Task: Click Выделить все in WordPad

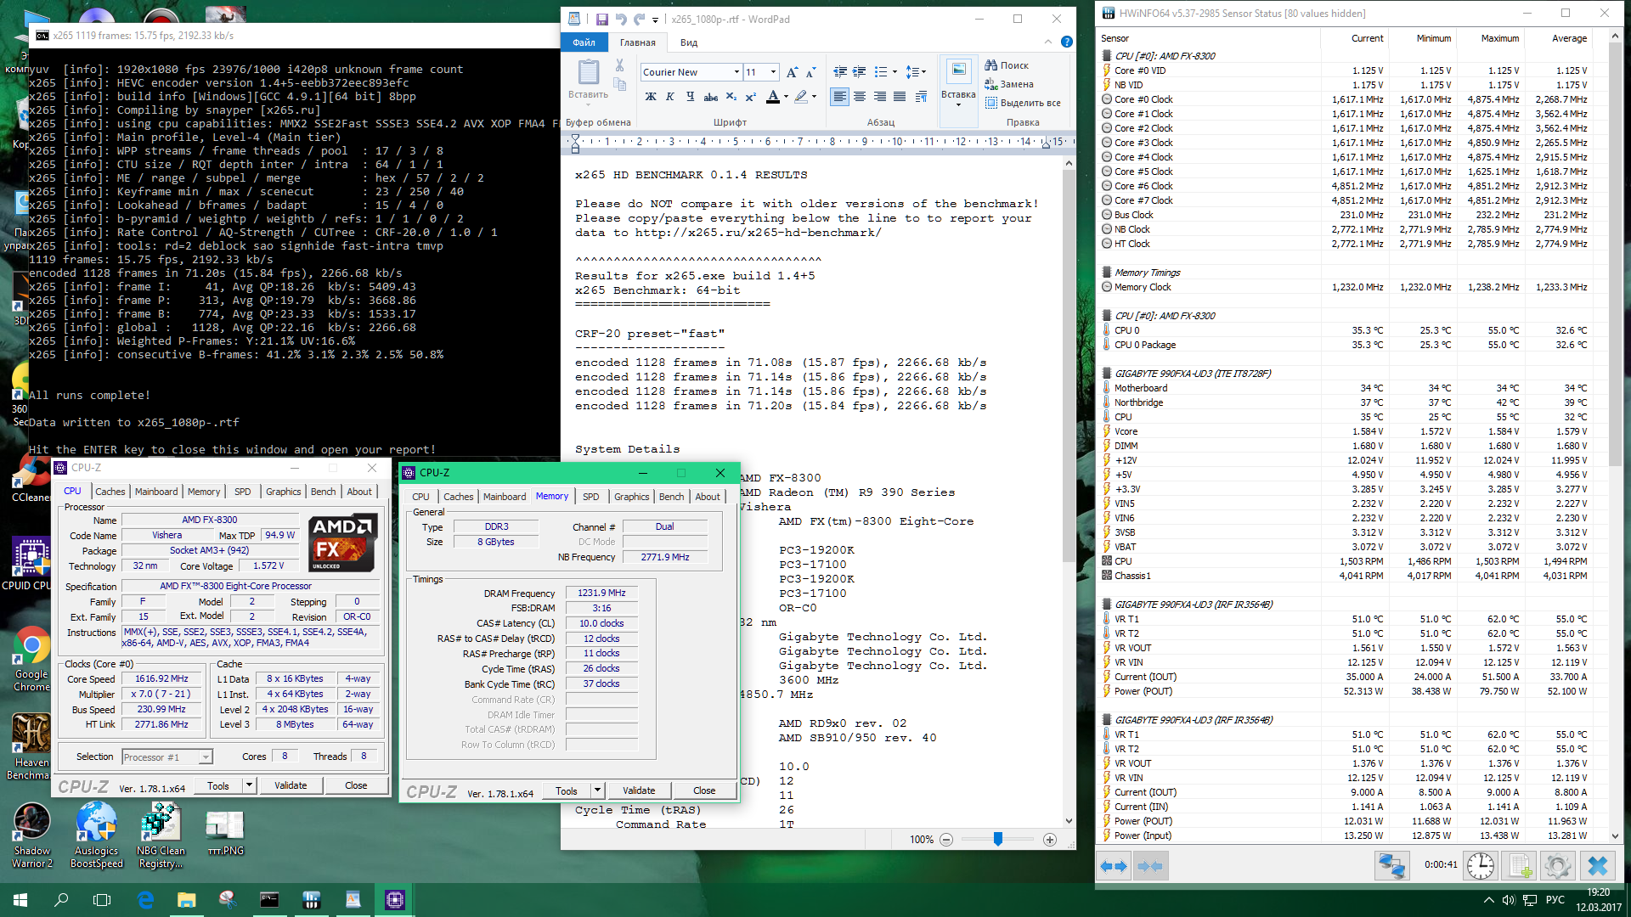Action: coord(1023,103)
